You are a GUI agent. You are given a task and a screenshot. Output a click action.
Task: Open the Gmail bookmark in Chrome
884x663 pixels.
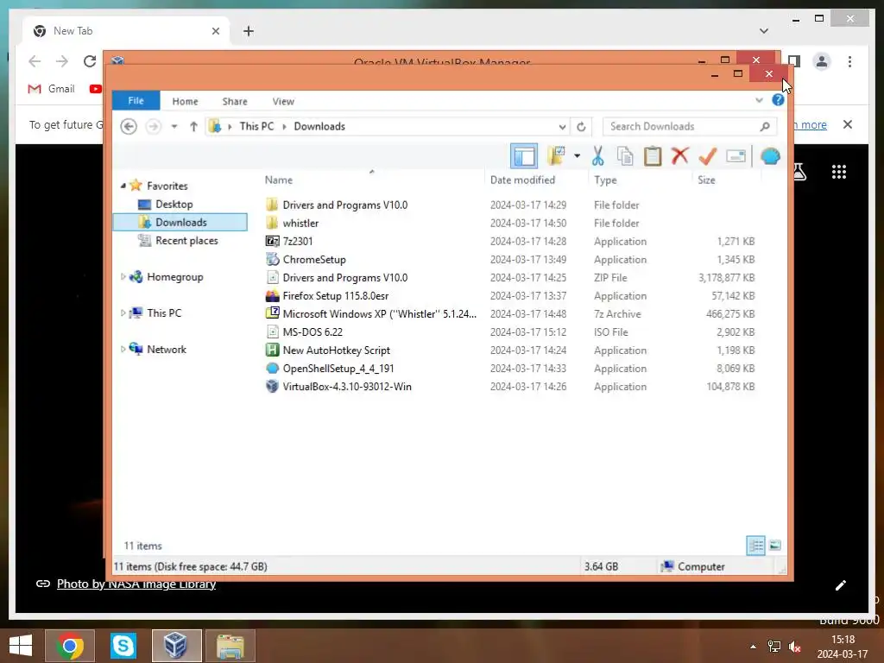[x=51, y=89]
